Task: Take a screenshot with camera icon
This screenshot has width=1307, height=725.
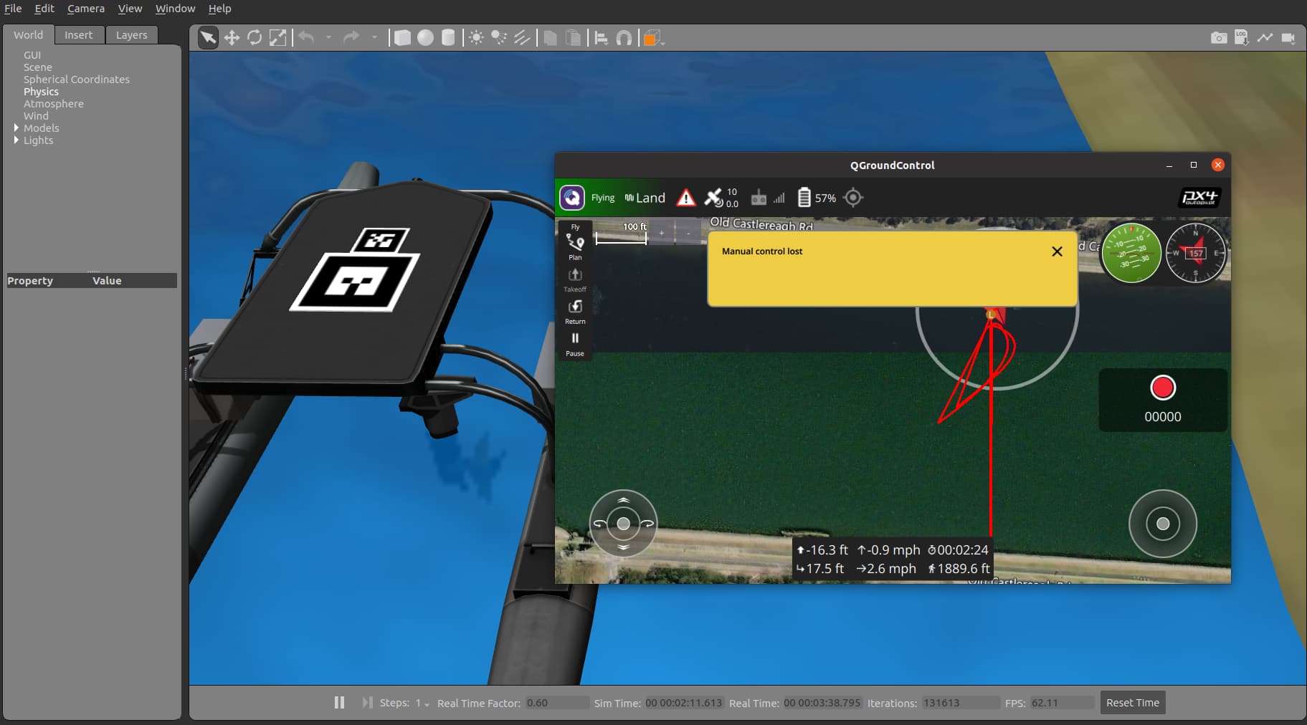Action: tap(1219, 38)
